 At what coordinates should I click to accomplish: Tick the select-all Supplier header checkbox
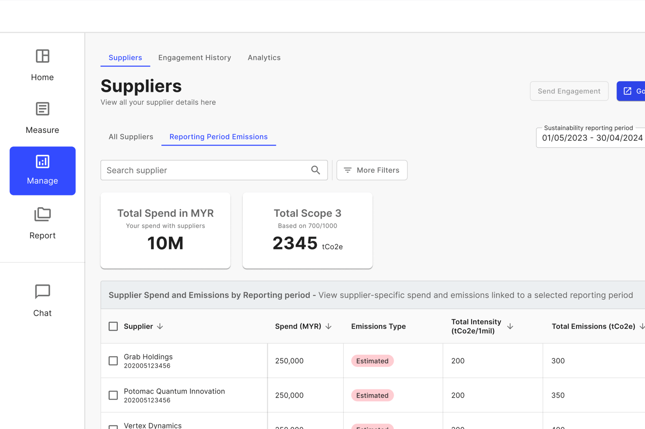click(113, 327)
